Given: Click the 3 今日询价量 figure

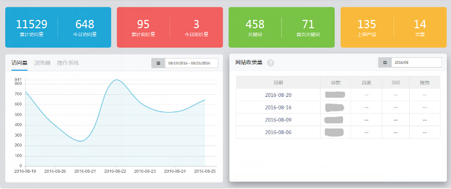Looking at the screenshot, I should (x=196, y=28).
